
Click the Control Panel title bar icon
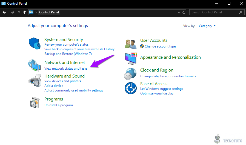click(4, 3)
